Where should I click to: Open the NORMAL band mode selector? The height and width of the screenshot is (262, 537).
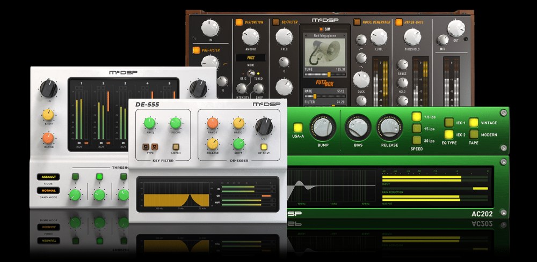(x=48, y=191)
